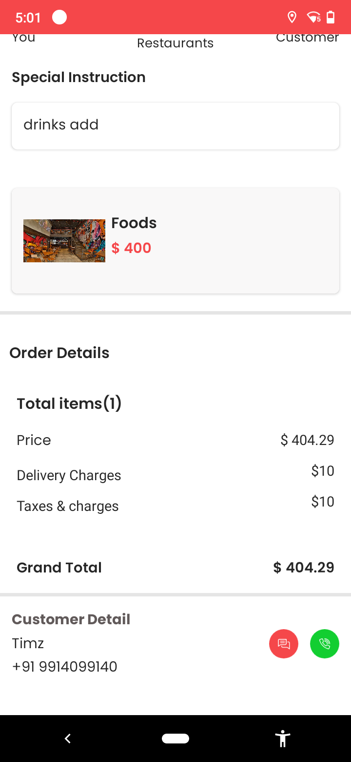
Task: Tap the Restaurants step label
Action: click(175, 43)
